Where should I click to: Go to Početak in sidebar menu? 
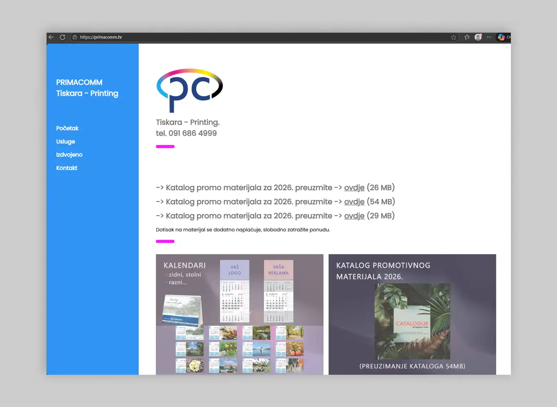click(67, 128)
